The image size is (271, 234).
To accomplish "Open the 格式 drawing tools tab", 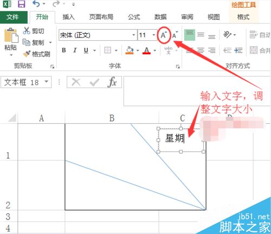I will click(243, 17).
